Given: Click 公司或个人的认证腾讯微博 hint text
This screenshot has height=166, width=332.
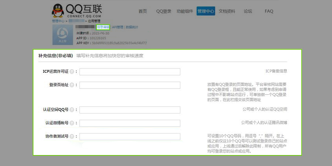Looking at the screenshot, I should 264,123.
